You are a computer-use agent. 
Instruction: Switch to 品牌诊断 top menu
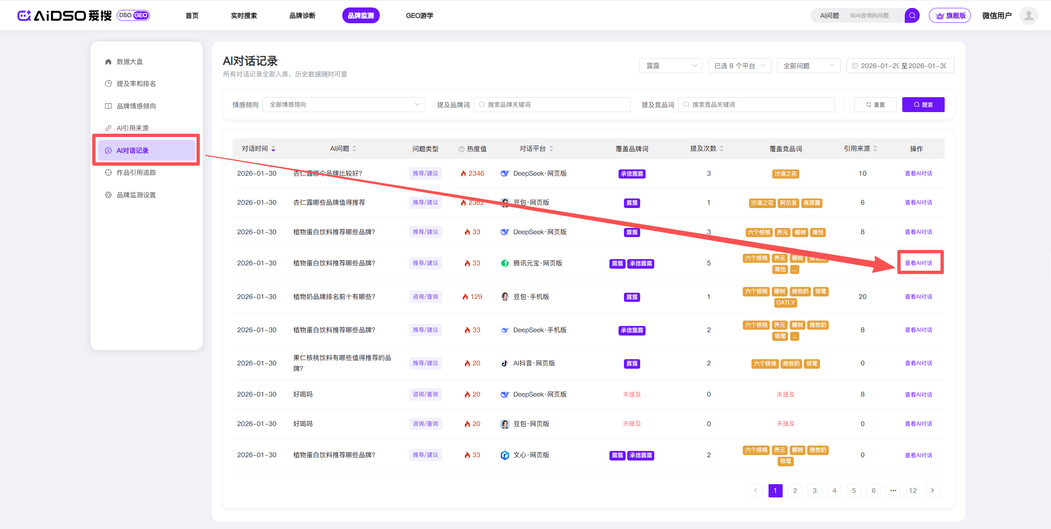[302, 16]
